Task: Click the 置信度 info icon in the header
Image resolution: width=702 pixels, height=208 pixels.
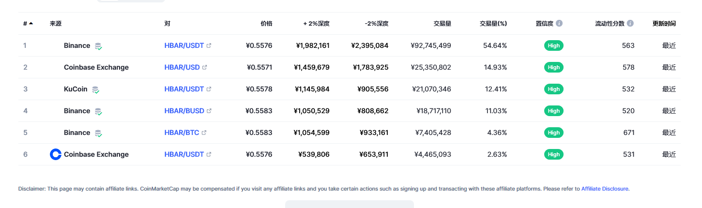Action: [559, 23]
